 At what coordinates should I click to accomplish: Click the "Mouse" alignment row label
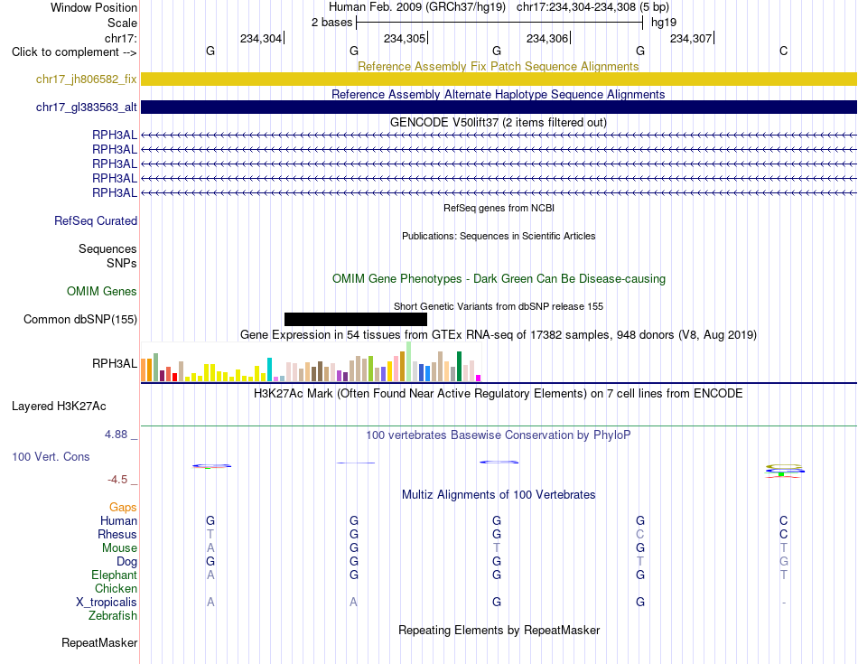click(x=119, y=548)
